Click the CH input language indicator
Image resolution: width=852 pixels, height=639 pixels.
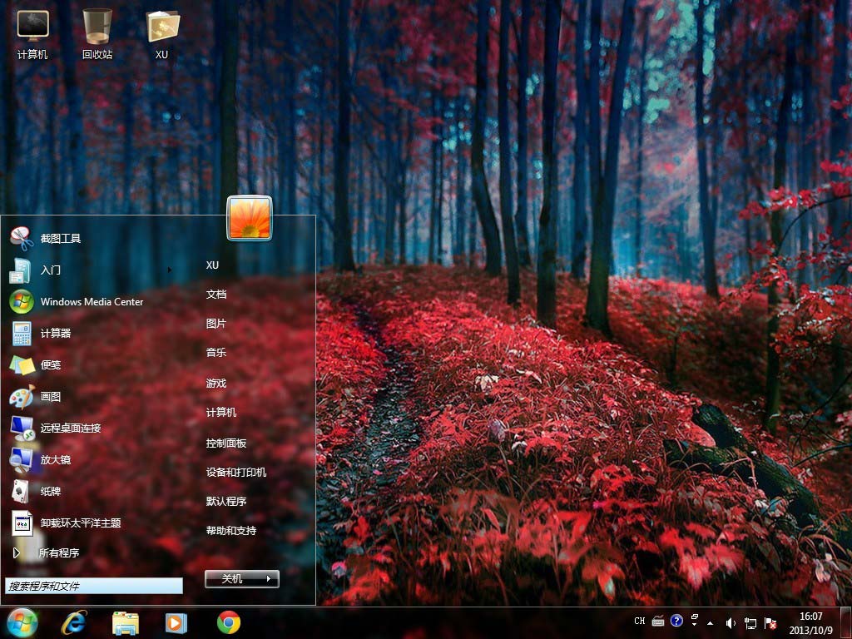coord(639,621)
